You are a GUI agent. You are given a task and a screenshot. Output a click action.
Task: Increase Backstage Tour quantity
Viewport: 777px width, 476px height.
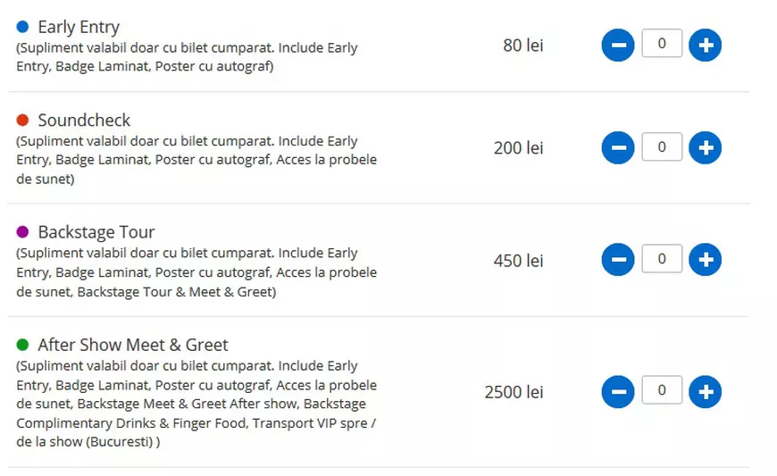(706, 260)
